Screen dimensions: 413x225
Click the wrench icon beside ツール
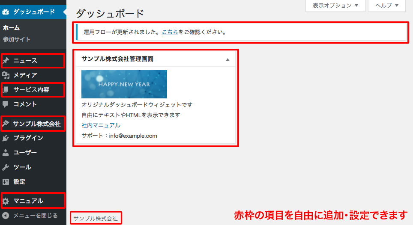[x=6, y=167]
